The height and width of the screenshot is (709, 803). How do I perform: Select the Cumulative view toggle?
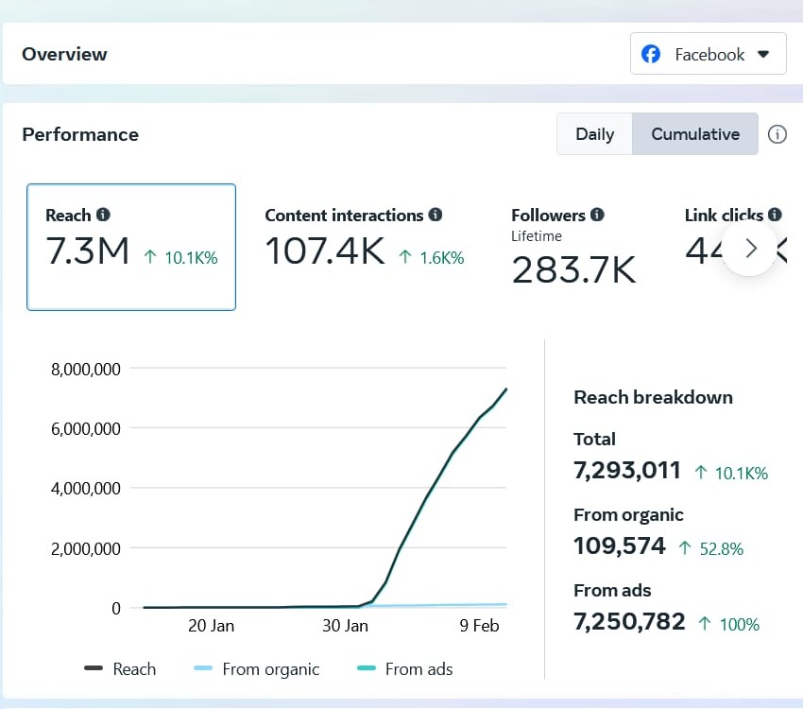pos(695,134)
